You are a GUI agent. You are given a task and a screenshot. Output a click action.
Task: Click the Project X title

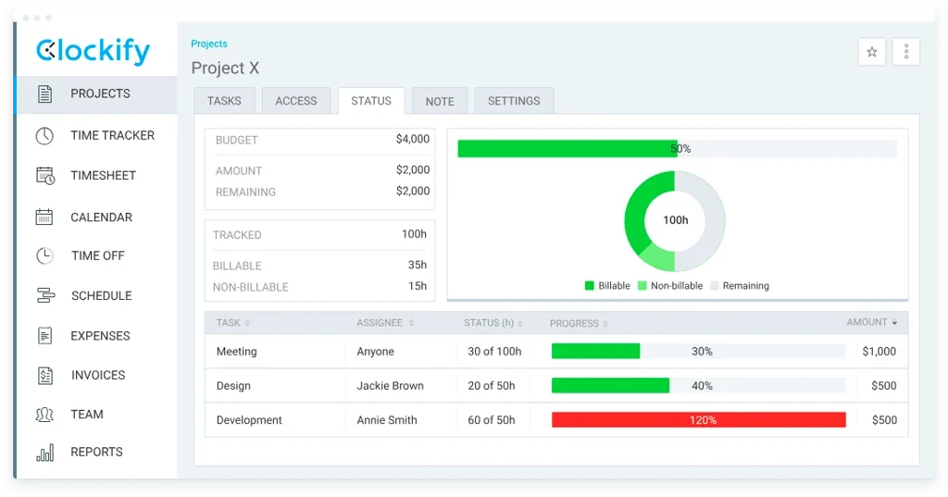(225, 68)
